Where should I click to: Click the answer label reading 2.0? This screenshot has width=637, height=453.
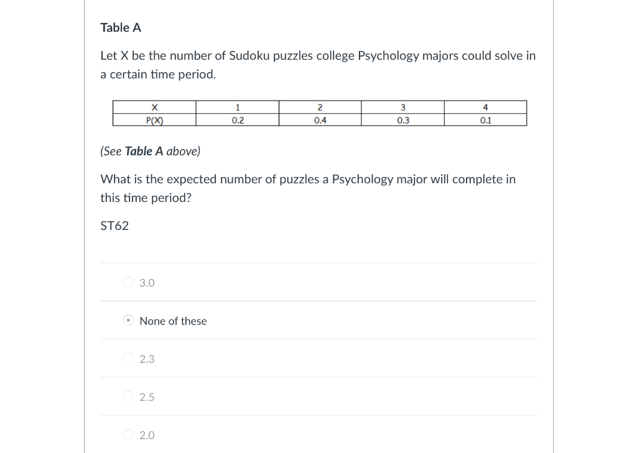click(147, 435)
